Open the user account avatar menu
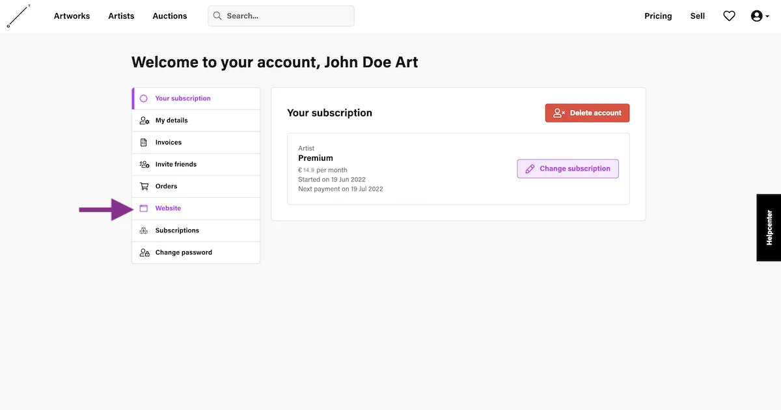781x410 pixels. coord(759,16)
